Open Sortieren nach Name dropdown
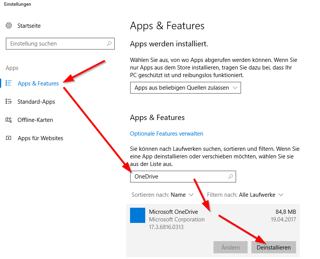 point(162,195)
